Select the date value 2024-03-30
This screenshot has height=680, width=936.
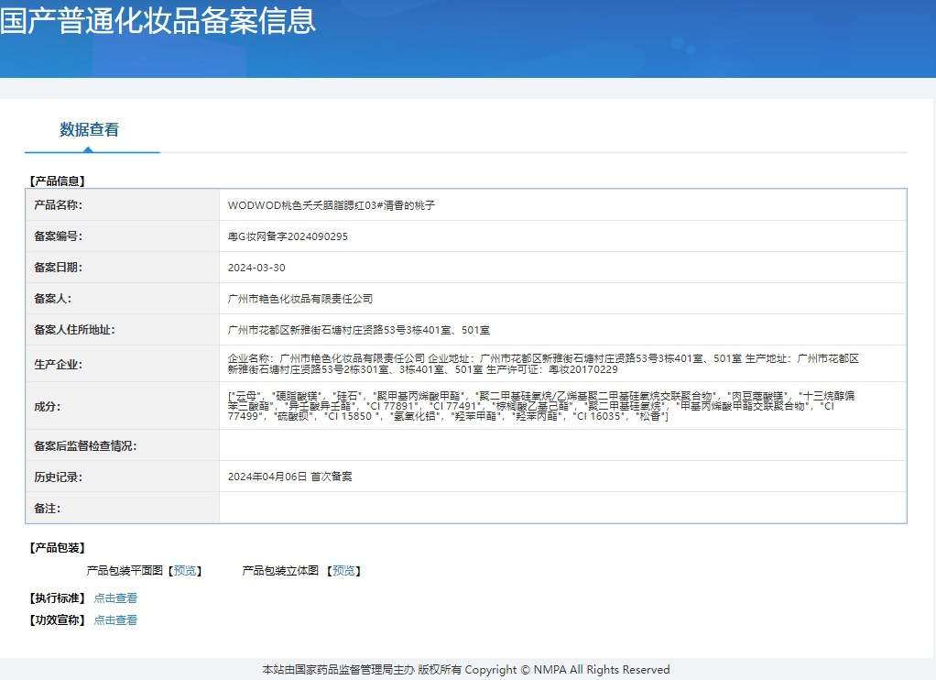(x=256, y=268)
